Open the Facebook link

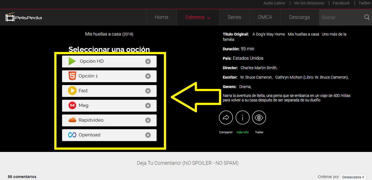pos(341,3)
